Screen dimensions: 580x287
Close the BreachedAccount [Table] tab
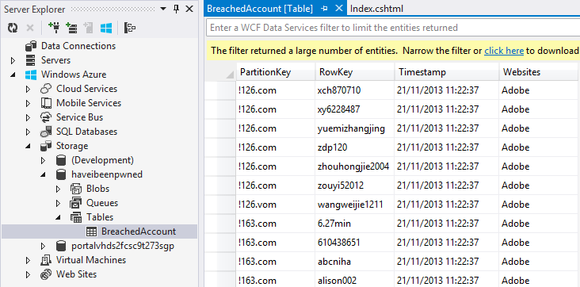338,9
